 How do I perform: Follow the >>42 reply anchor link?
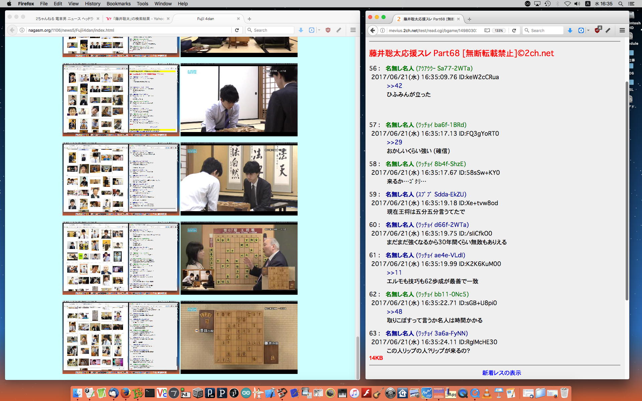tap(394, 86)
